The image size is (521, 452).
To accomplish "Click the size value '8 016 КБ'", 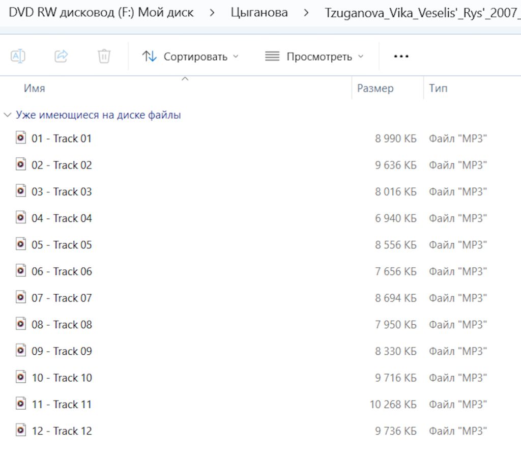I will point(396,191).
